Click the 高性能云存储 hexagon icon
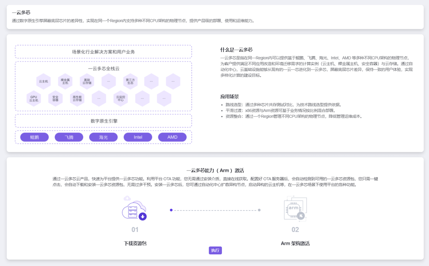The image size is (429, 266). [x=77, y=98]
